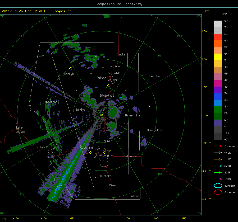The image size is (238, 222).
Task: Pick the orange 57-60 dBZ swatch
Action: pos(218,44)
